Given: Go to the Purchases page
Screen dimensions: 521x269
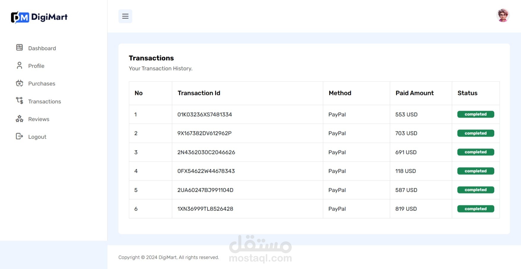Looking at the screenshot, I should point(42,84).
